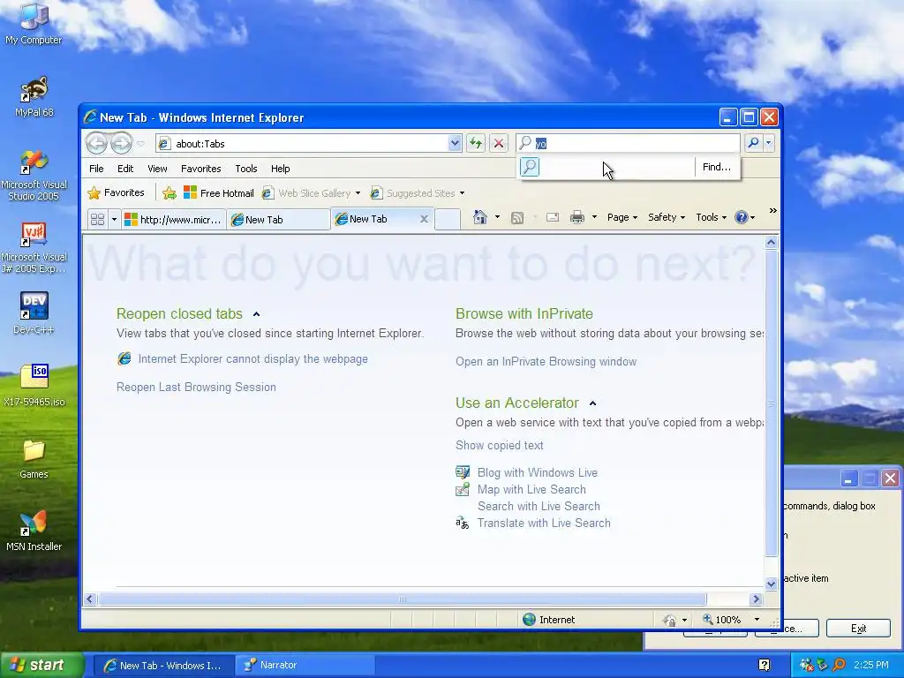The image size is (904, 678).
Task: Click Blog with Windows Live icon
Action: (463, 472)
